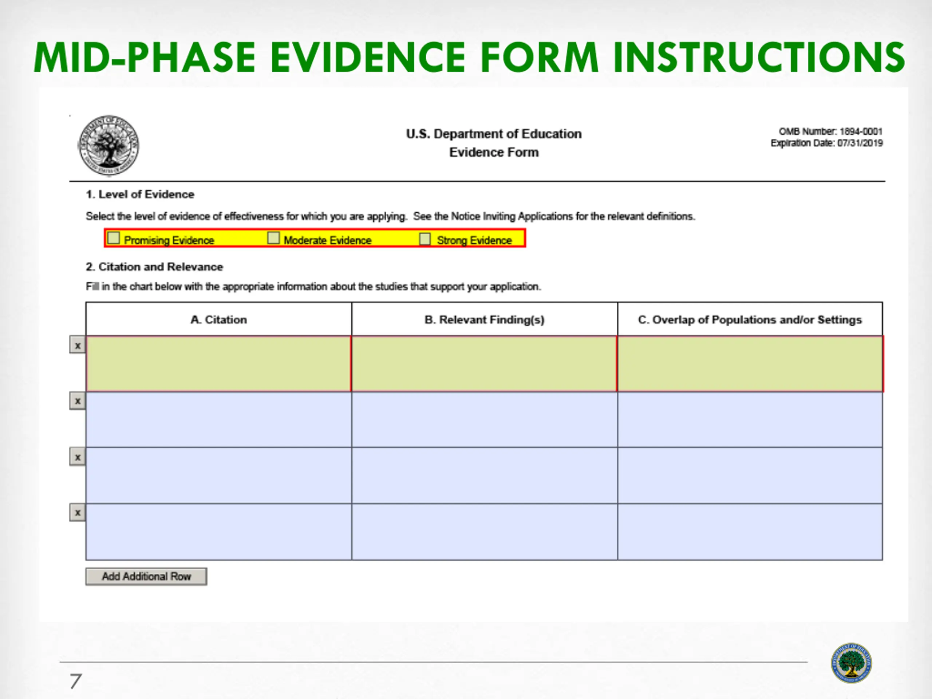
Task: Check the Moderate Evidence checkbox
Action: click(273, 238)
